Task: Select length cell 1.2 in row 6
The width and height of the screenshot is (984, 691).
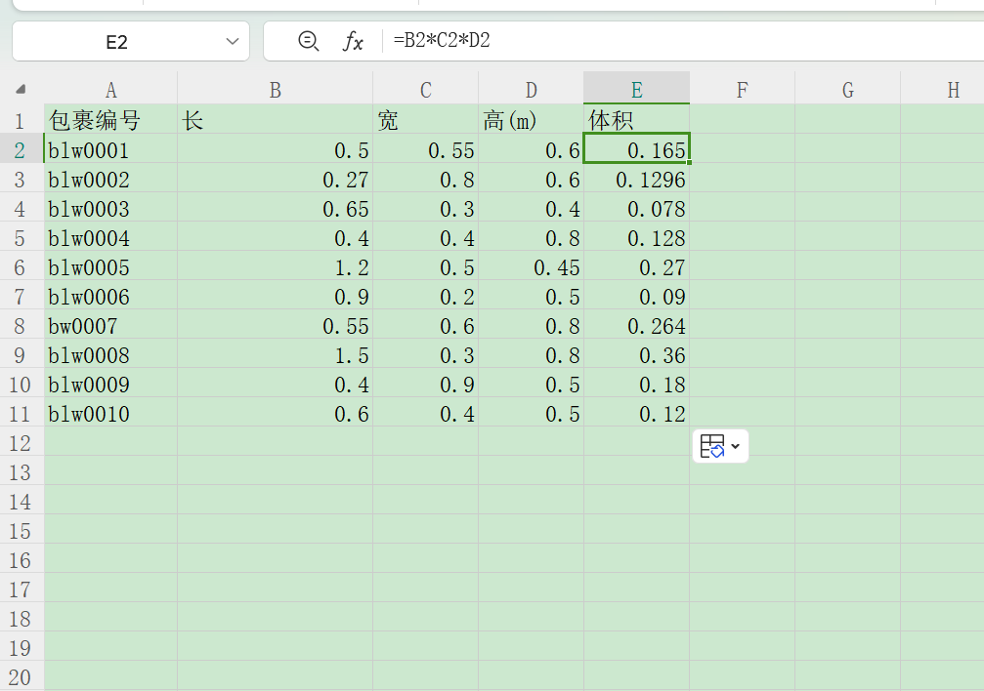Action: point(275,265)
